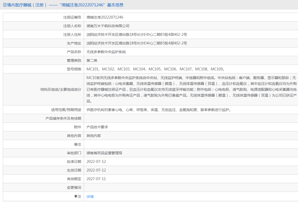Open the 详情 link in the bottom row
Image resolution: width=298 pixels, height=202 pixels.
click(90, 196)
